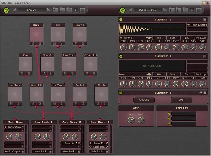Mute the Rim pad

pyautogui.click(x=54, y=43)
